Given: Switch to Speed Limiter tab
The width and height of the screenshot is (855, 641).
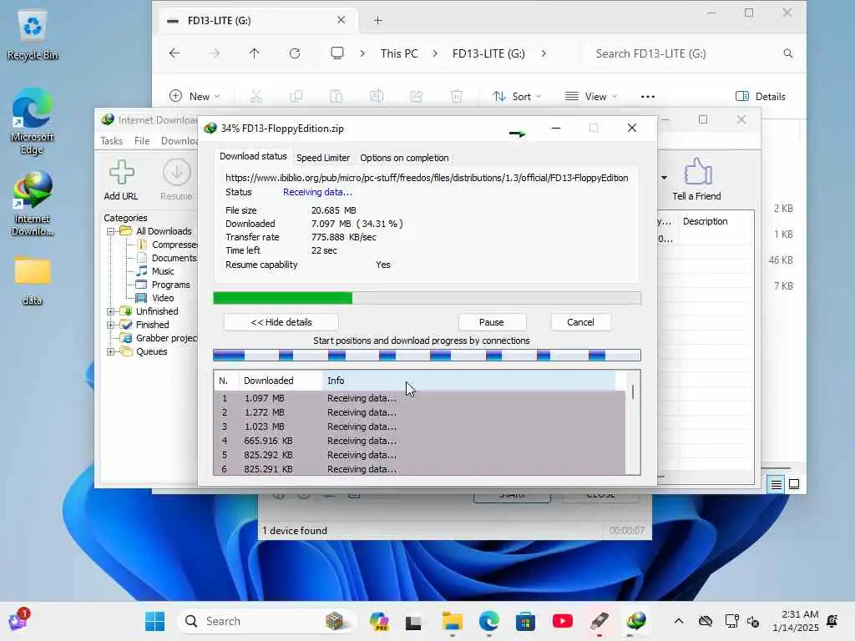Looking at the screenshot, I should tap(323, 158).
